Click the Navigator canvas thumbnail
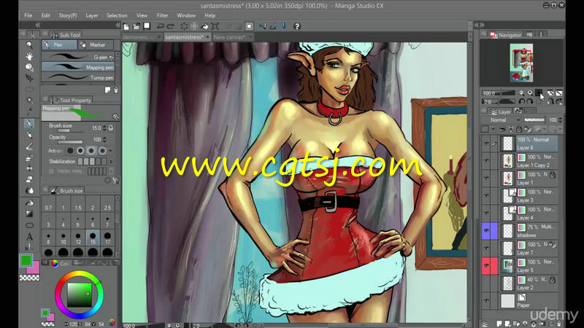Viewport: 584px width, 328px height. (x=521, y=63)
